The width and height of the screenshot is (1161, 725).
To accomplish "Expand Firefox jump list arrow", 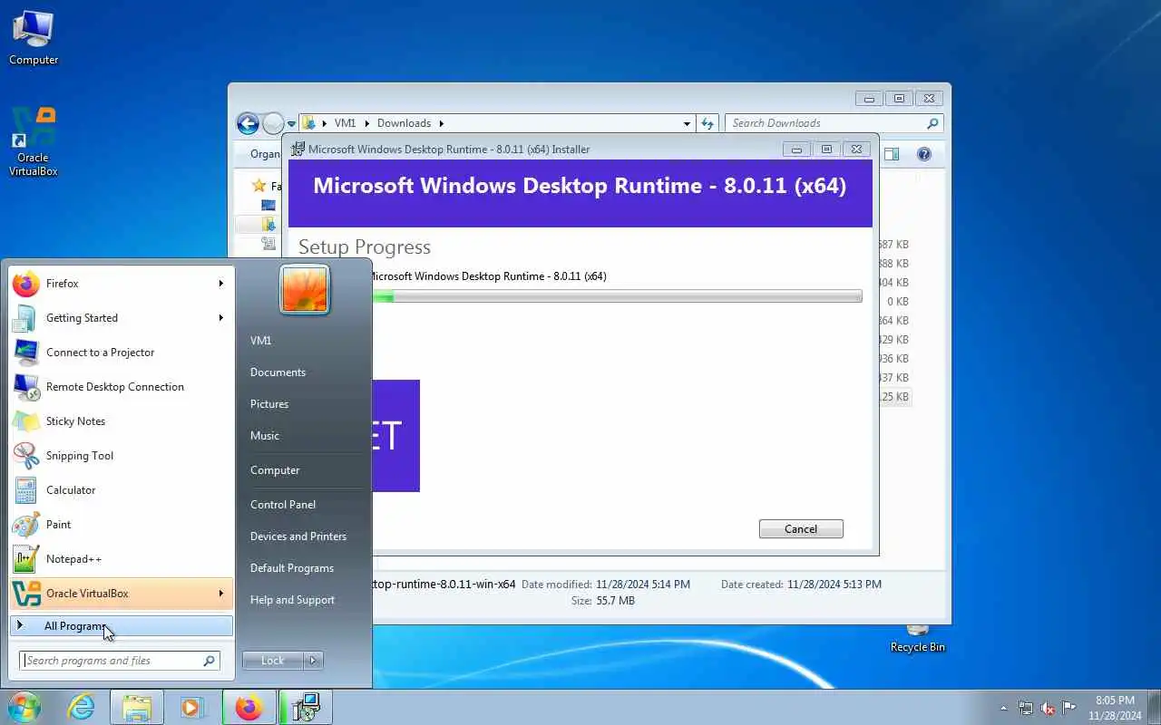I will pyautogui.click(x=220, y=284).
